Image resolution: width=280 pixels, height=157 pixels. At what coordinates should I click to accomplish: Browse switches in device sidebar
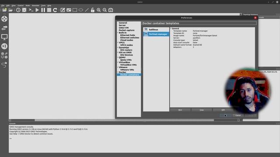(x=4, y=28)
